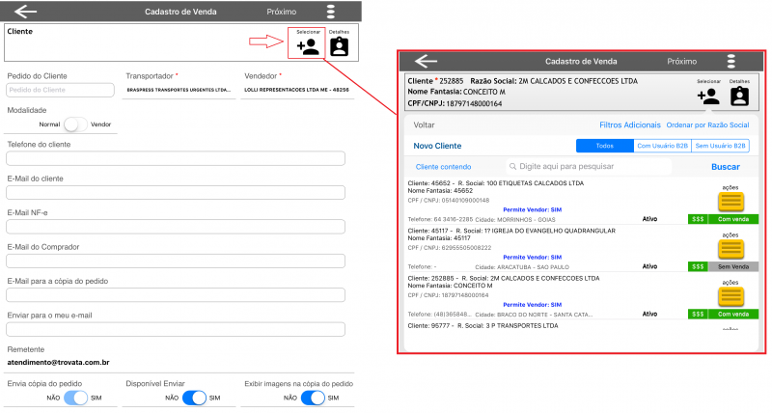
Task: Click the Selecionar add-client icon in left form
Action: pos(308,45)
